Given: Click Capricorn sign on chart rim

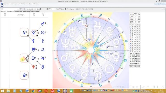Looking at the screenshot, I should click(82, 16).
